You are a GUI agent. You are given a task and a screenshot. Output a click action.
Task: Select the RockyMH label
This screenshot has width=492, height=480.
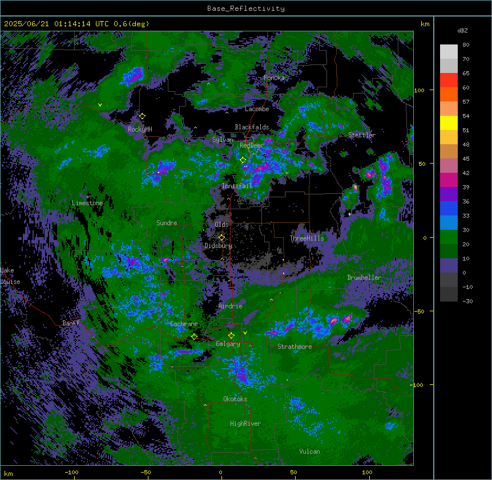[x=140, y=129]
